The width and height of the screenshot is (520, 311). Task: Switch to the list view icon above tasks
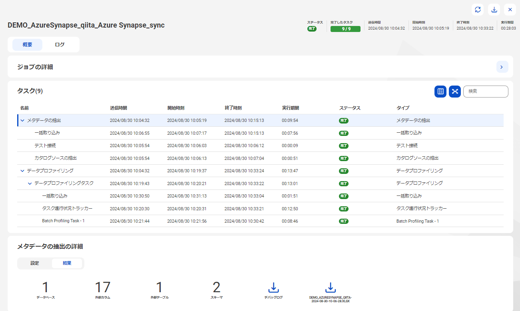click(x=440, y=91)
